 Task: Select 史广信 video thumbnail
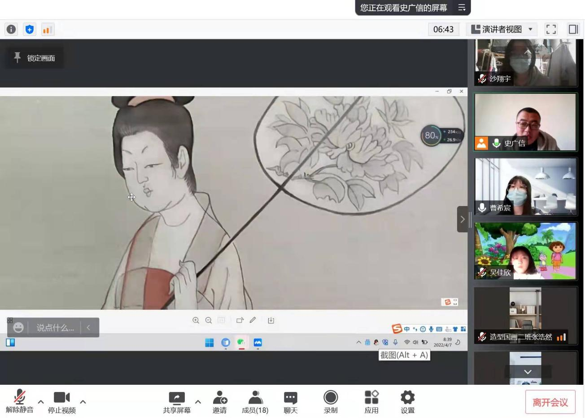click(x=525, y=122)
